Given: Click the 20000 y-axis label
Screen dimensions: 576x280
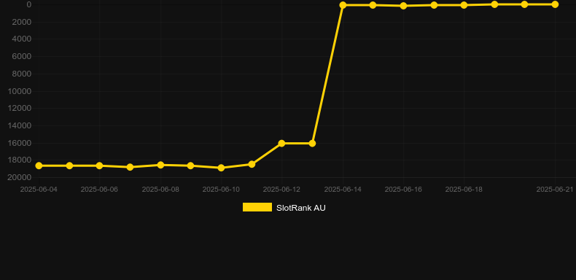Looking at the screenshot, I should [20, 177].
